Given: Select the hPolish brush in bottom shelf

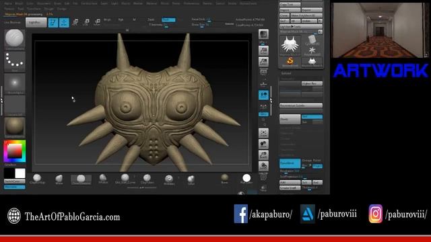Looking at the screenshot, I should 103,179.
